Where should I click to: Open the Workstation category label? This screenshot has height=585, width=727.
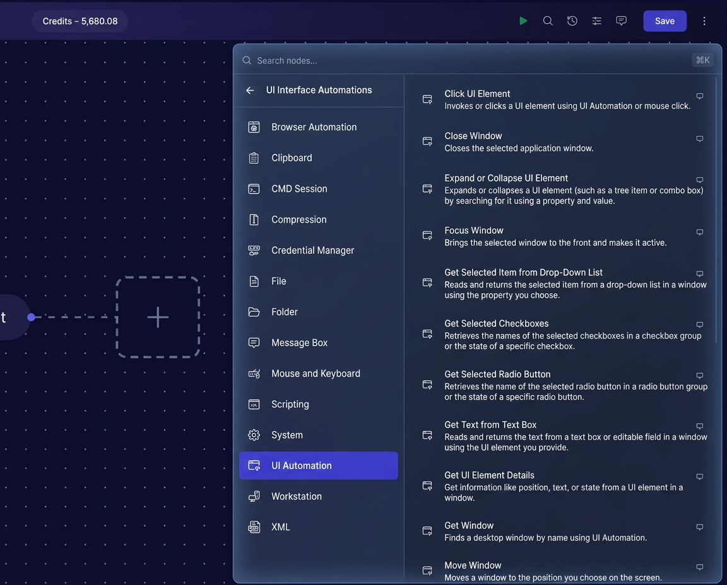pos(296,497)
